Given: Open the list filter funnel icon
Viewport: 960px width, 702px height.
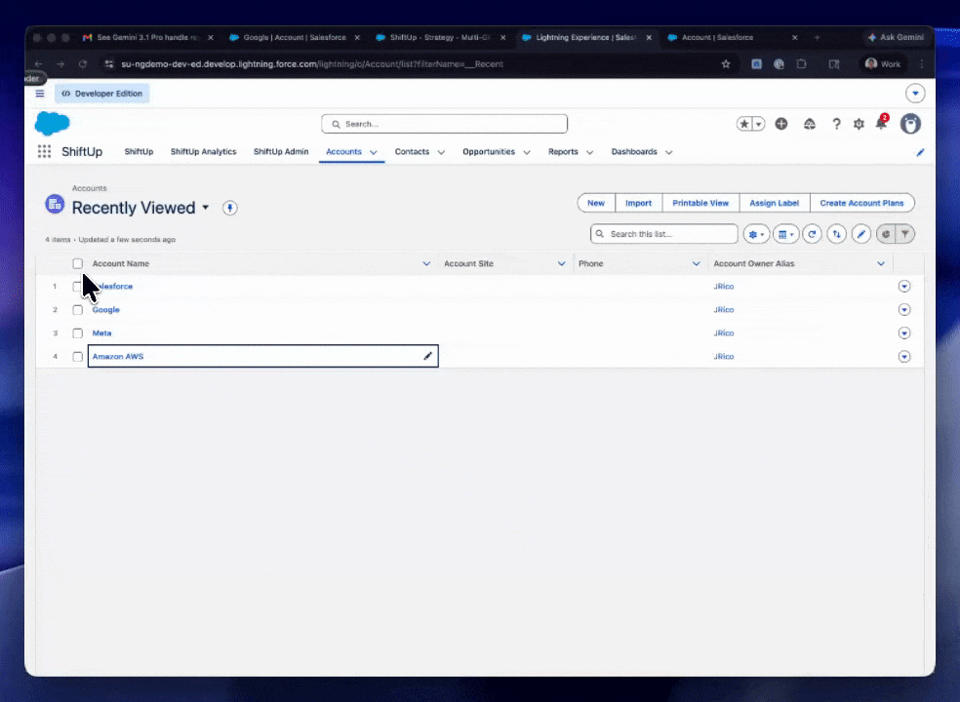Looking at the screenshot, I should pyautogui.click(x=905, y=234).
